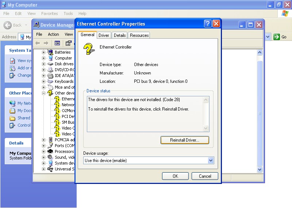Select the O2Micro unknown device icon
292x208 pixels.
pyautogui.click(x=57, y=111)
